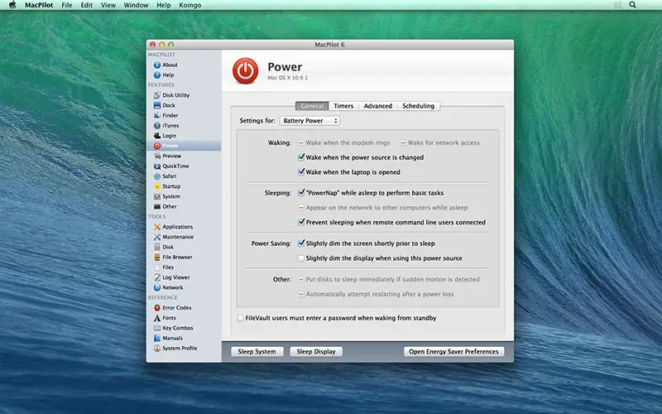This screenshot has width=662, height=414.
Task: Select the highlighted Power sidebar item
Action: point(184,146)
